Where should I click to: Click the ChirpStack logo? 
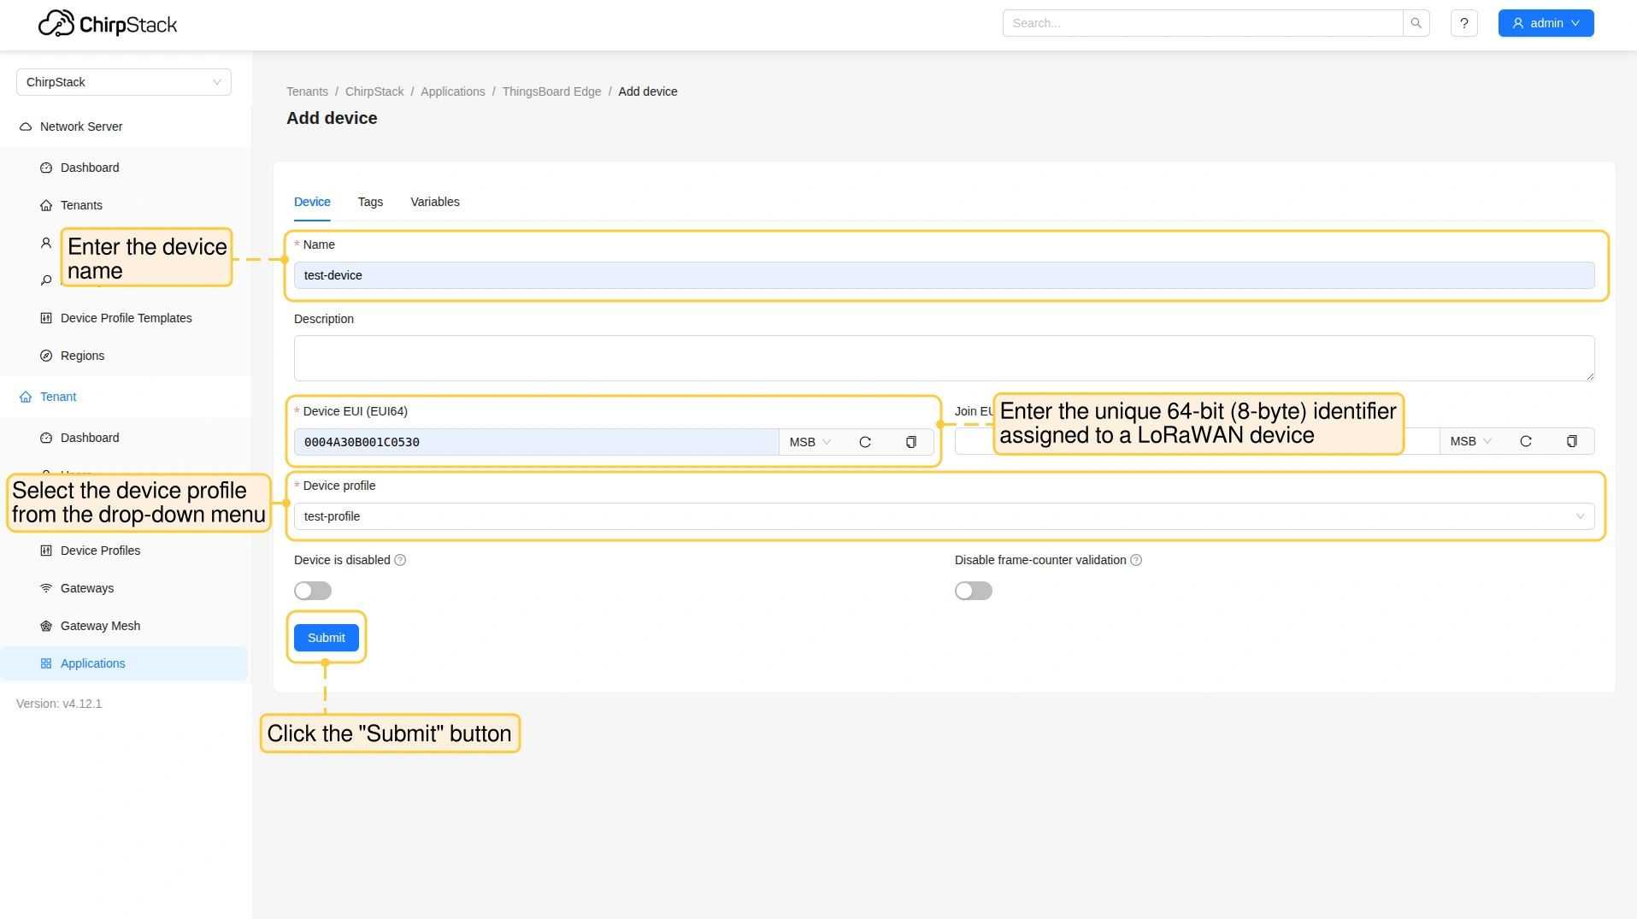point(108,24)
